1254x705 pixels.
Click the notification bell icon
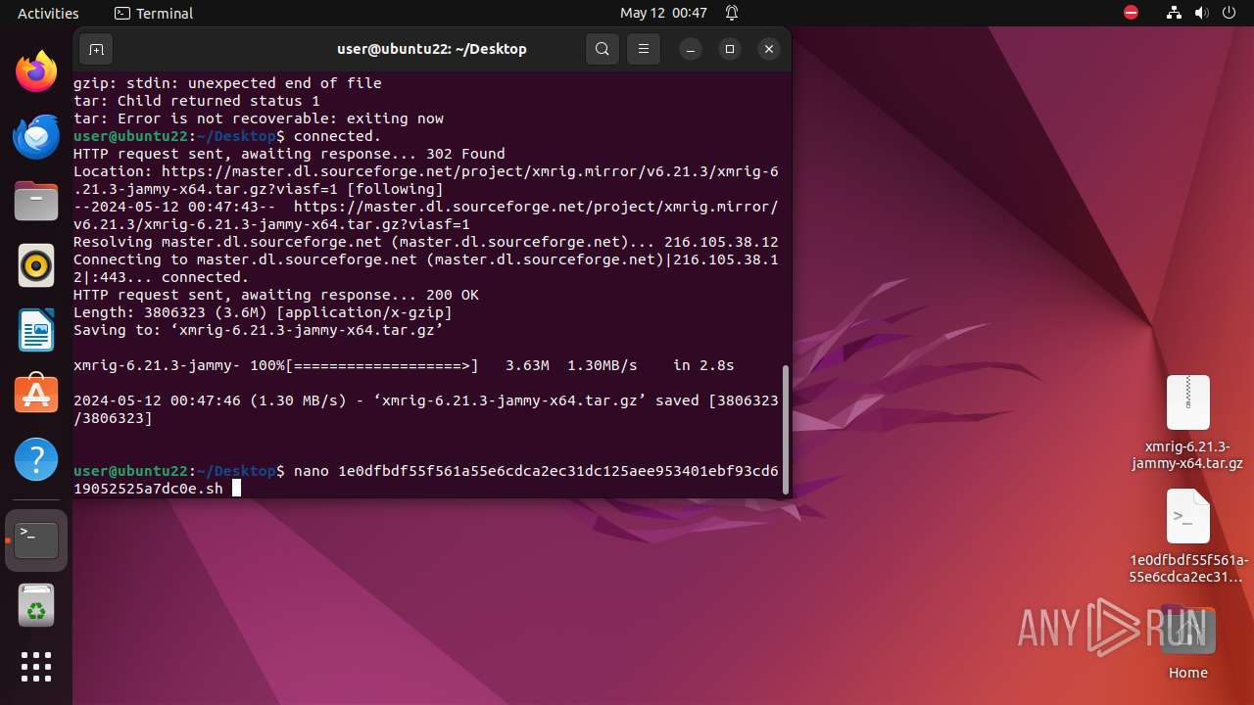[x=732, y=13]
